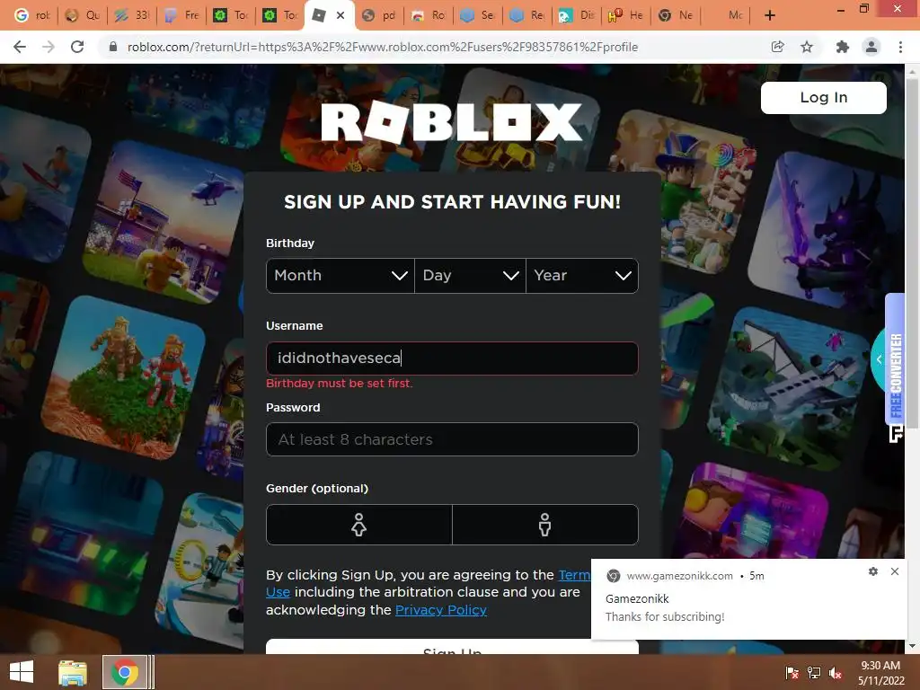This screenshot has width=920, height=690.
Task: Open the Privacy Policy link
Action: pyautogui.click(x=440, y=610)
